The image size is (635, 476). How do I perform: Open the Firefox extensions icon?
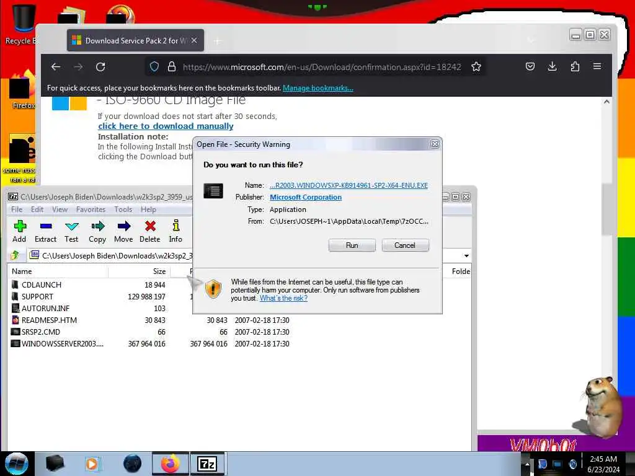[x=575, y=66]
